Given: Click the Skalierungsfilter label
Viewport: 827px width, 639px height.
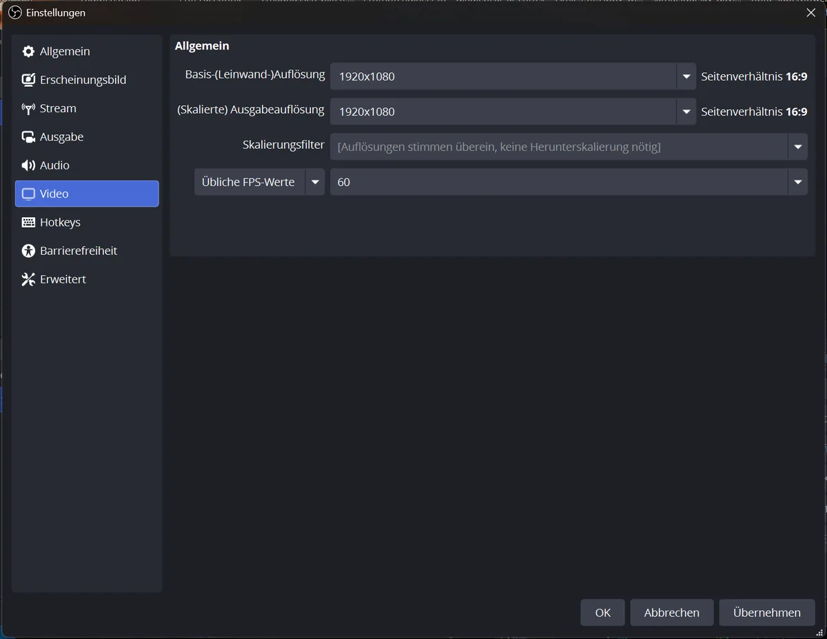Looking at the screenshot, I should (x=283, y=145).
